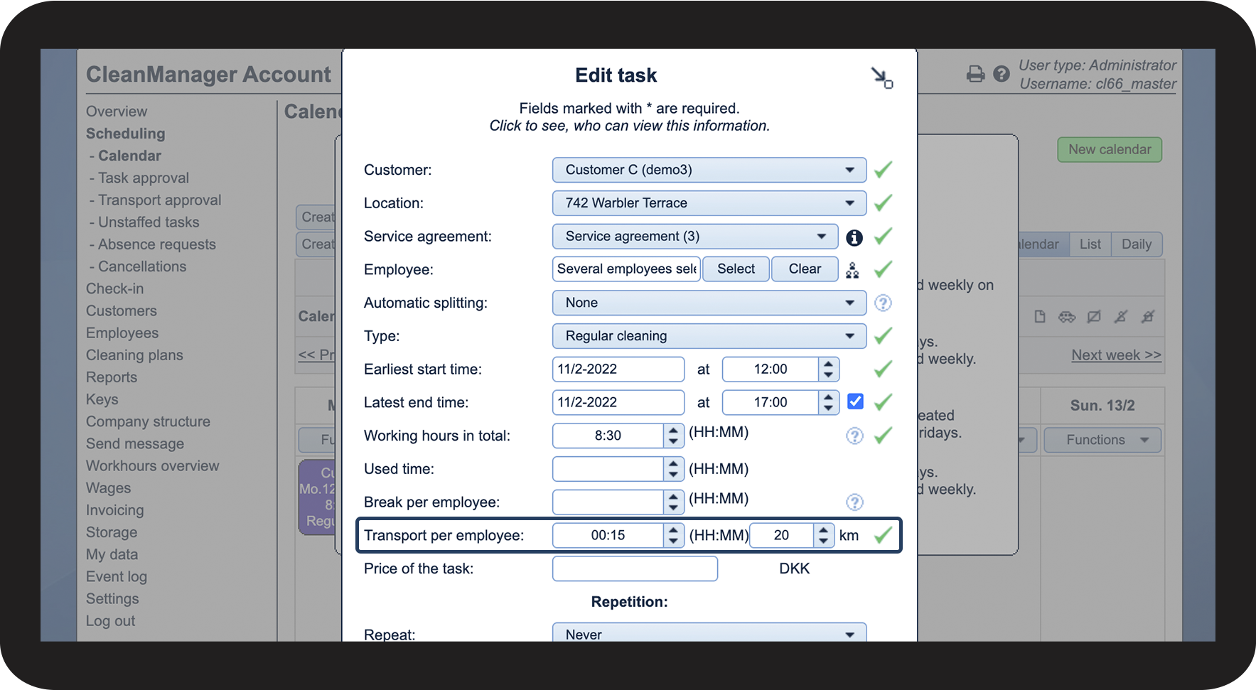Image resolution: width=1256 pixels, height=690 pixels.
Task: Click the employee hierarchy icon
Action: pos(853,270)
